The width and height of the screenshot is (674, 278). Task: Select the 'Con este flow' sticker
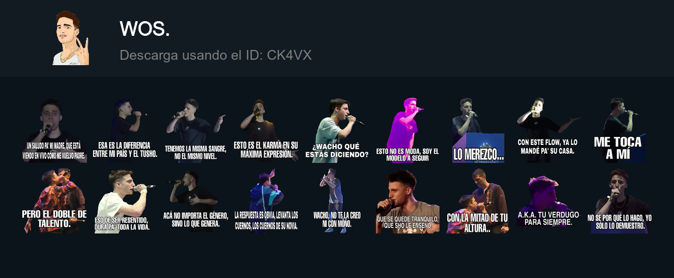click(x=548, y=130)
